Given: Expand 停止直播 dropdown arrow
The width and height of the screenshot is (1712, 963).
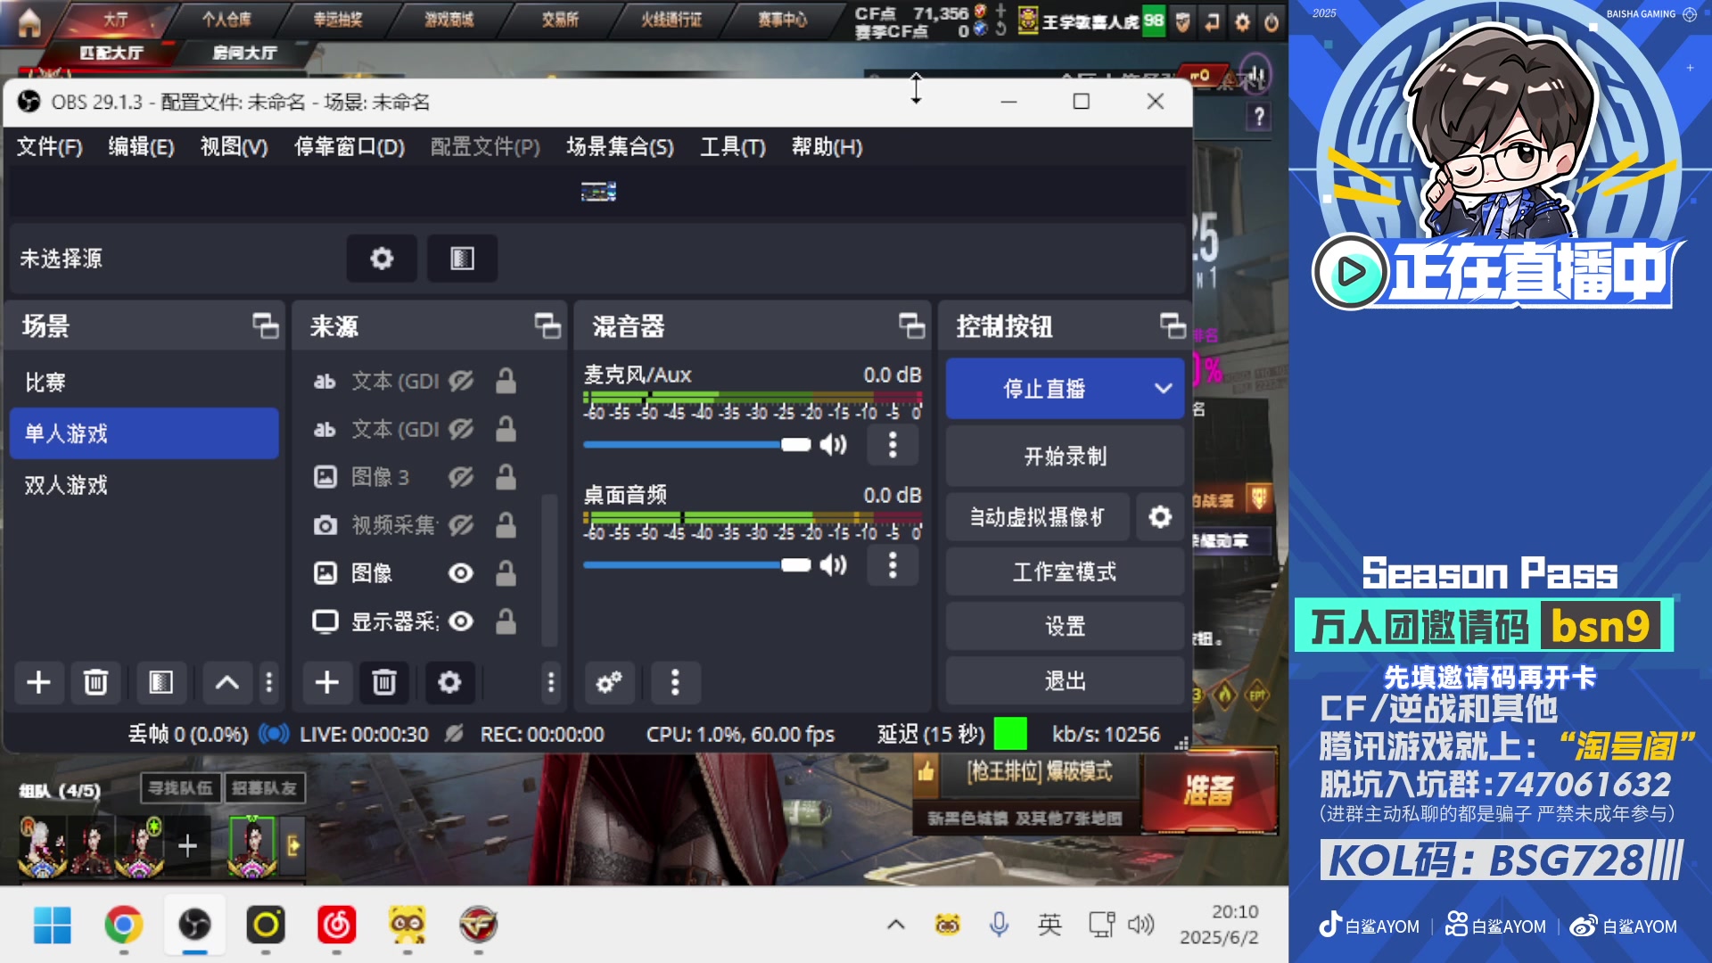Looking at the screenshot, I should coord(1163,389).
